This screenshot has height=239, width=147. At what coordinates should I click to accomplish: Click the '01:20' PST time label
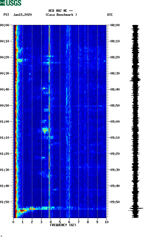point(5,154)
